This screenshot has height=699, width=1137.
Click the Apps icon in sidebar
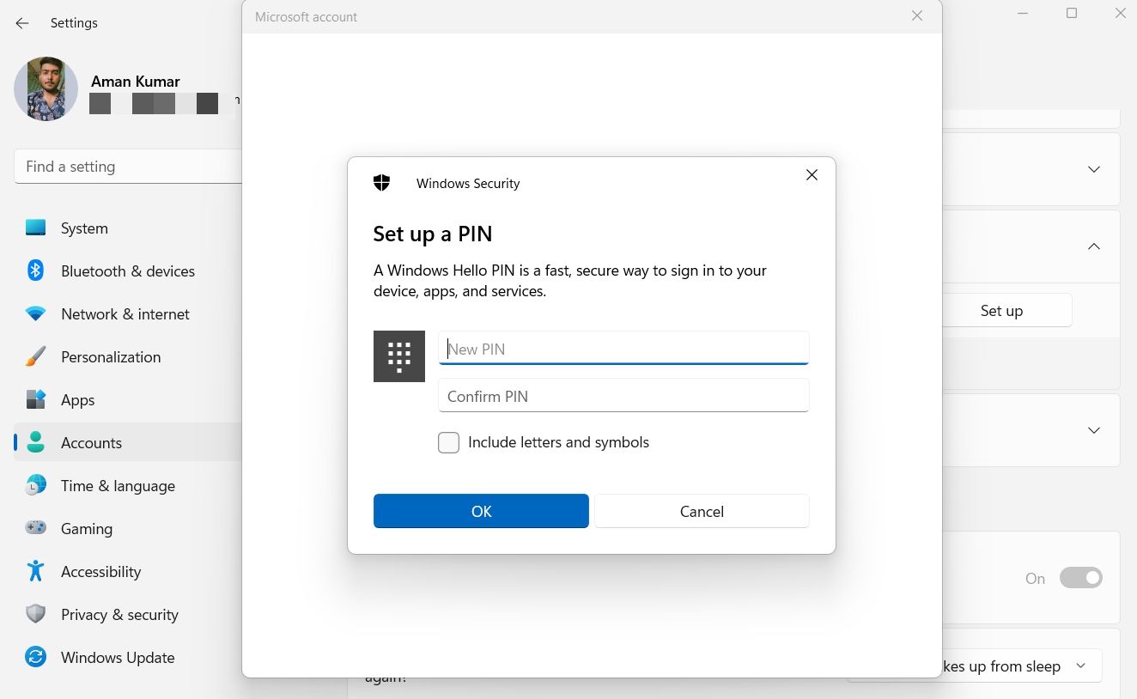(x=35, y=400)
